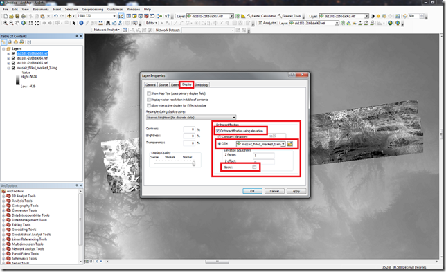Viewport: 446px width, 272px height.
Task: Toggle visibility of mosaic_filled_masked_1.img layer
Action: click(x=13, y=68)
